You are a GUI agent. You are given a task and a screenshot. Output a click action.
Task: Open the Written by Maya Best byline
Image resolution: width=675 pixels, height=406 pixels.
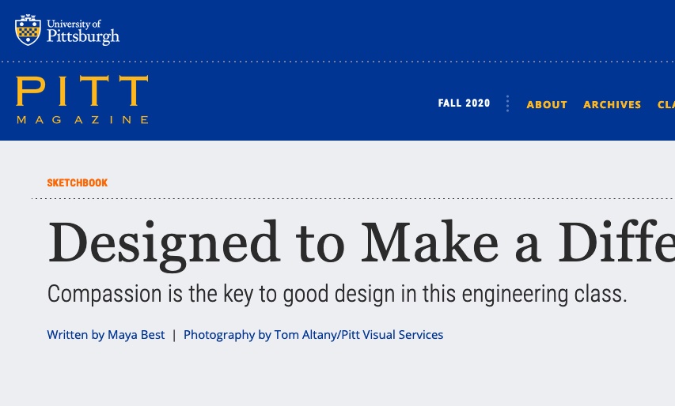coord(106,335)
